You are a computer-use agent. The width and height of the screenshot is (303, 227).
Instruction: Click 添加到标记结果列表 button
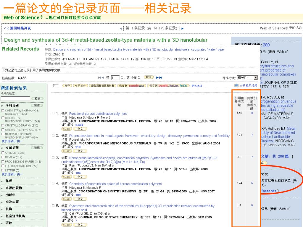click(102, 85)
